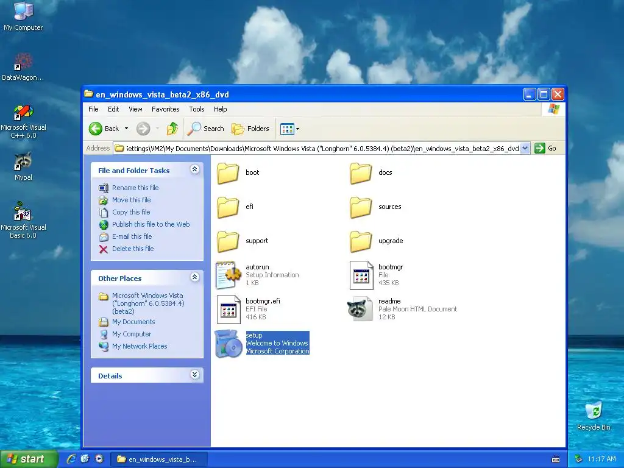Open the Views dropdown arrow
The width and height of the screenshot is (624, 468).
[297, 129]
